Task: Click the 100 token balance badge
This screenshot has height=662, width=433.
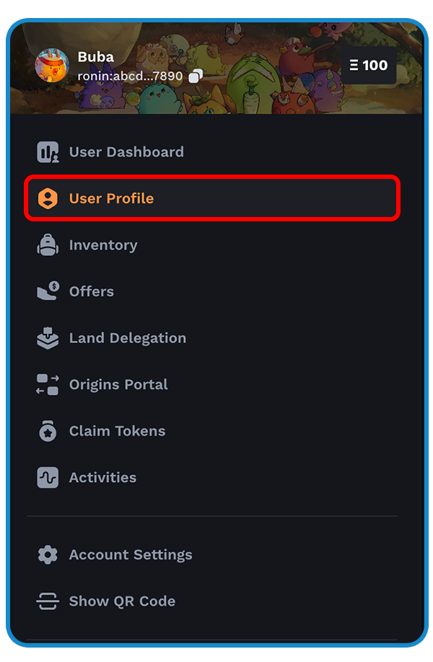Action: (368, 65)
